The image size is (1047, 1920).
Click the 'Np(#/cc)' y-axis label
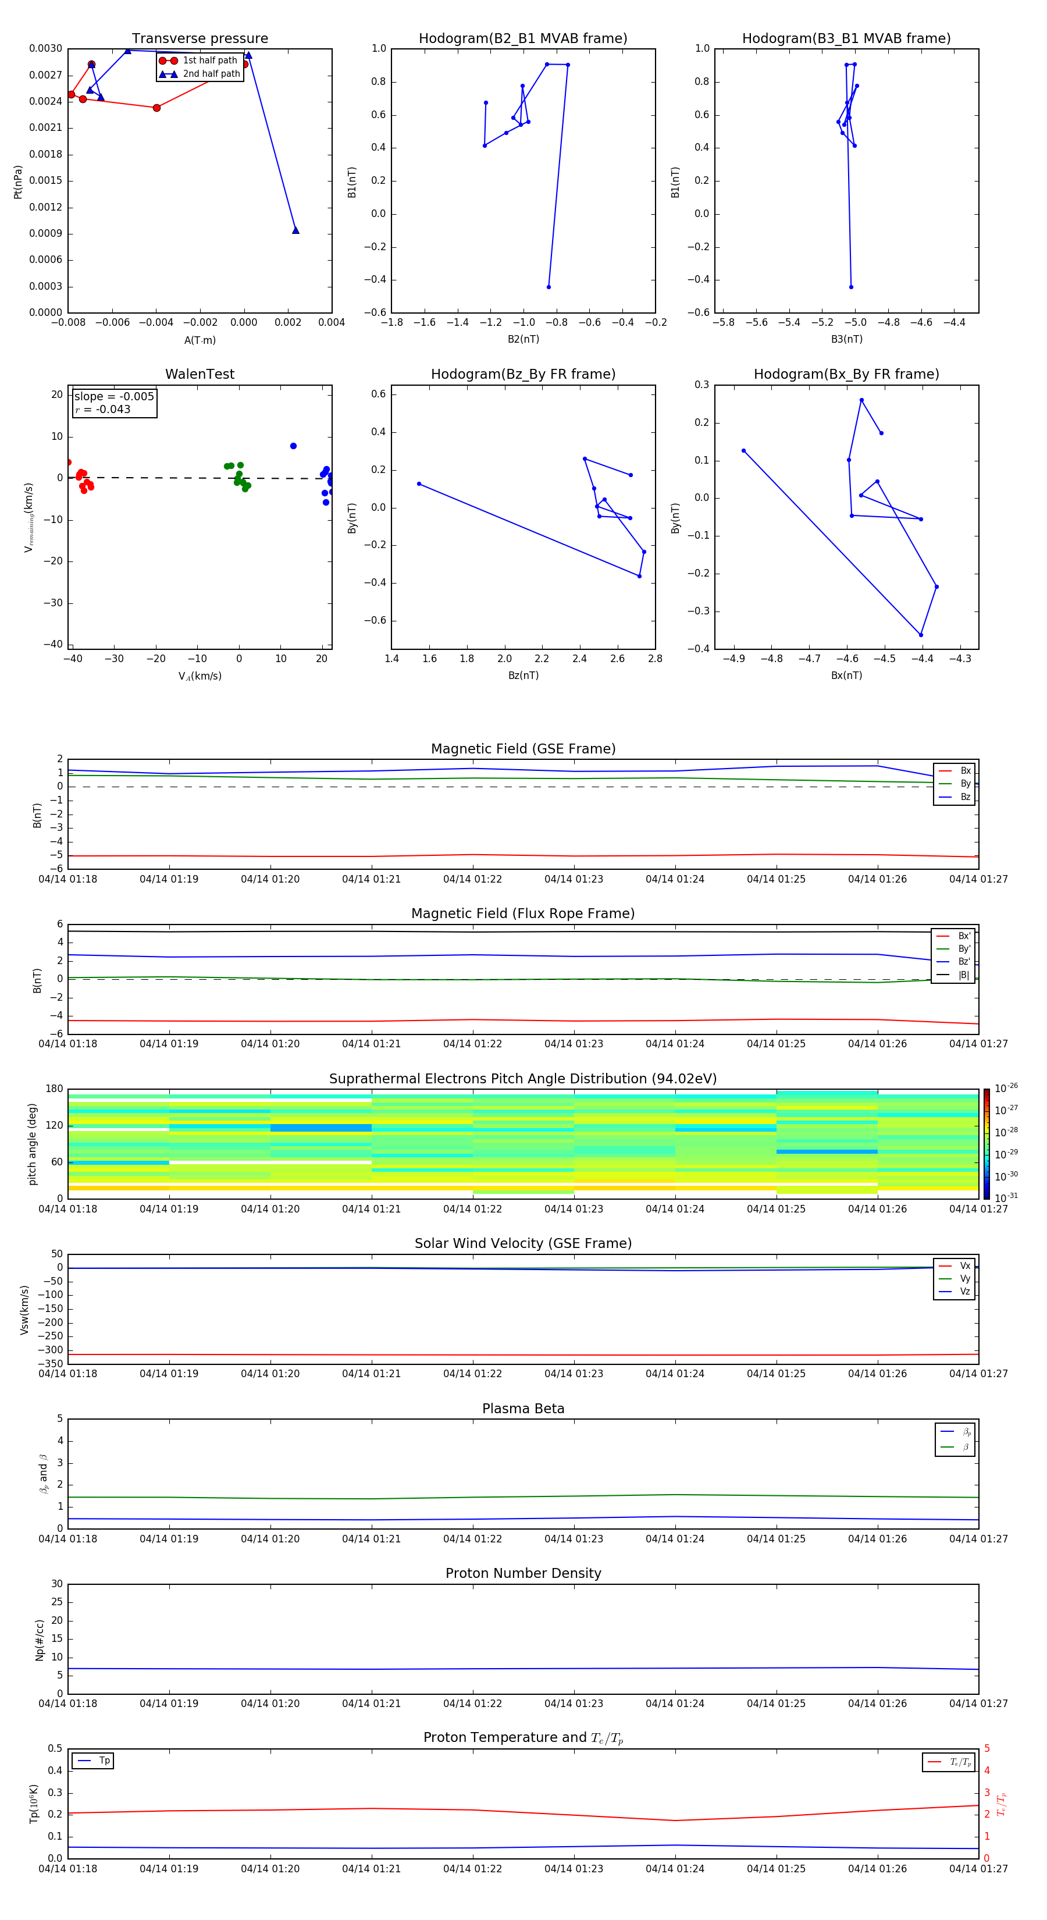tap(40, 1640)
